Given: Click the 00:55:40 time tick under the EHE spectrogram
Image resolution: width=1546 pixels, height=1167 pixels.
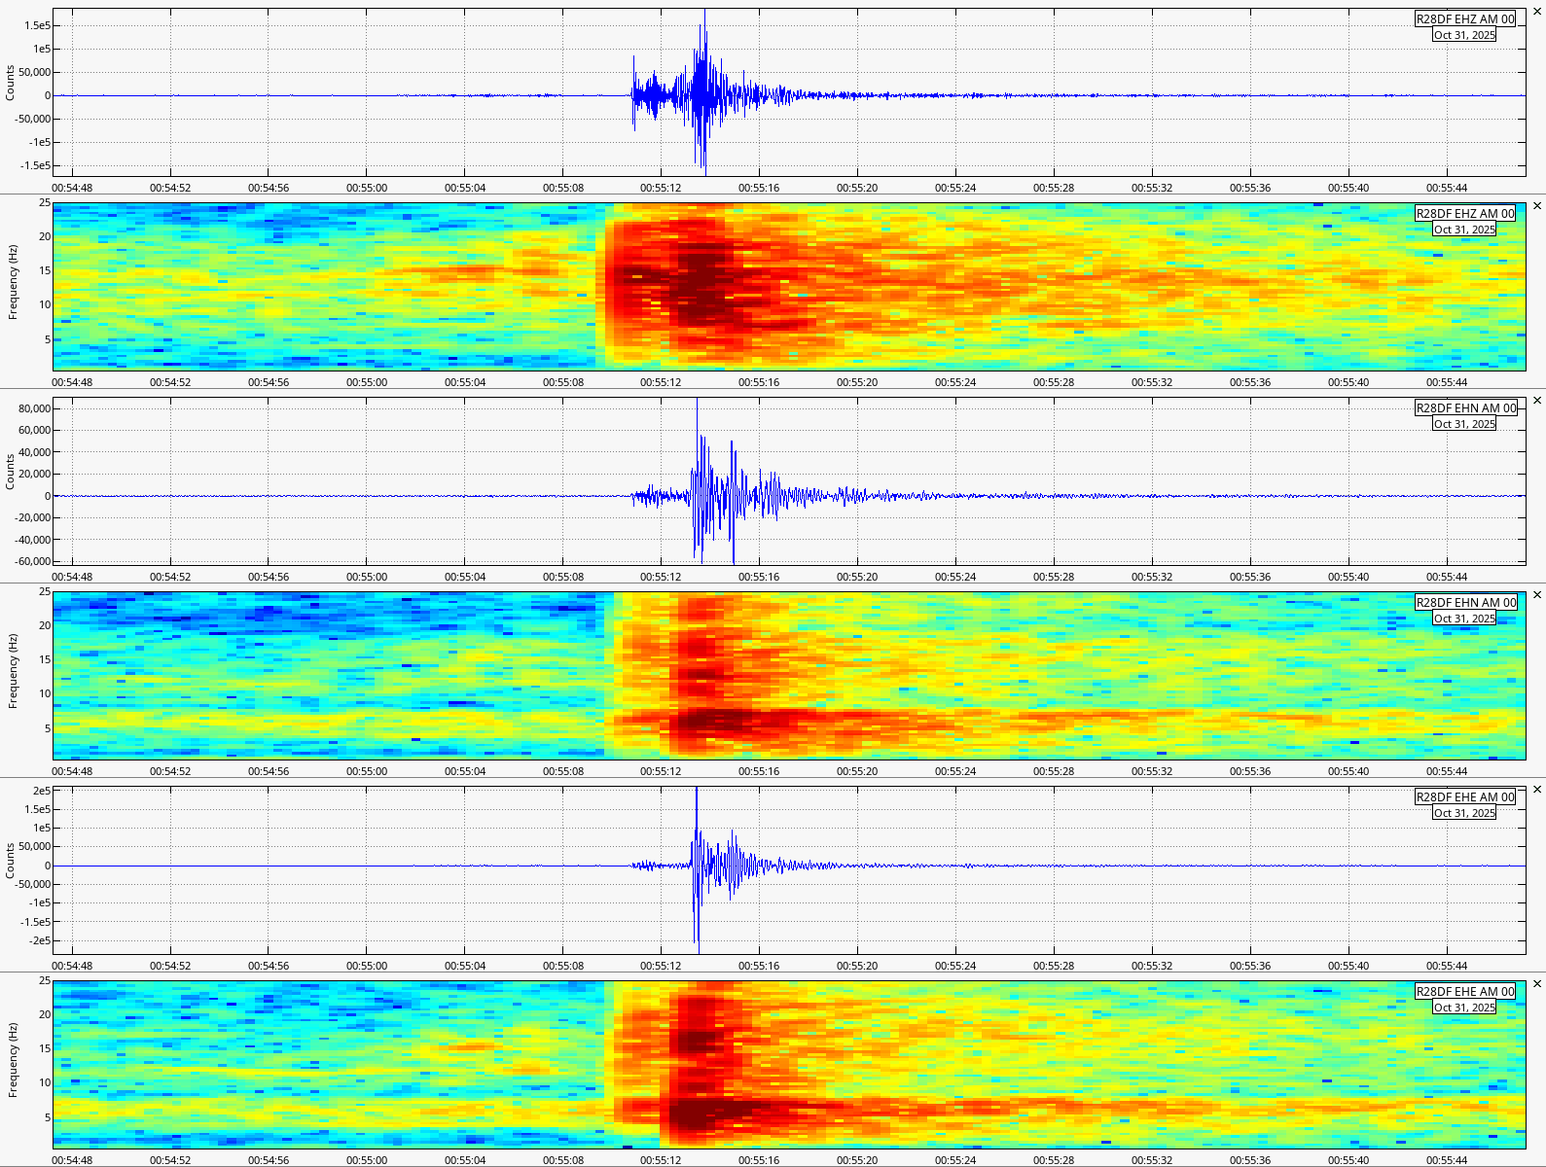Looking at the screenshot, I should [x=1348, y=1160].
